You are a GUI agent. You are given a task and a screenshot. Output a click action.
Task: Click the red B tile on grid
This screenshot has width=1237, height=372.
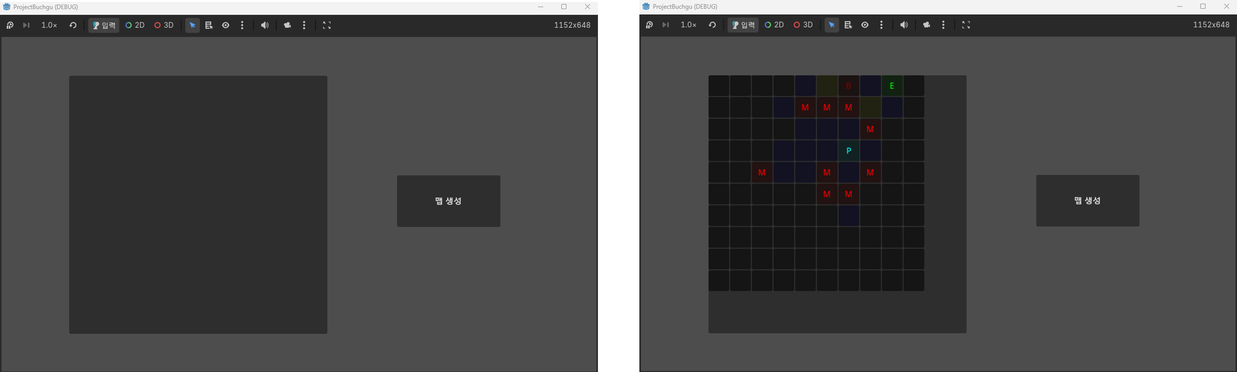click(x=848, y=86)
